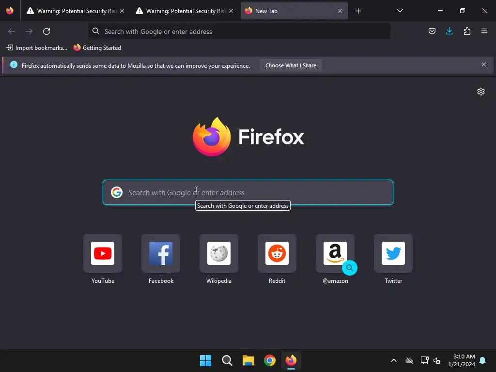Open Save to Pocket

click(432, 31)
